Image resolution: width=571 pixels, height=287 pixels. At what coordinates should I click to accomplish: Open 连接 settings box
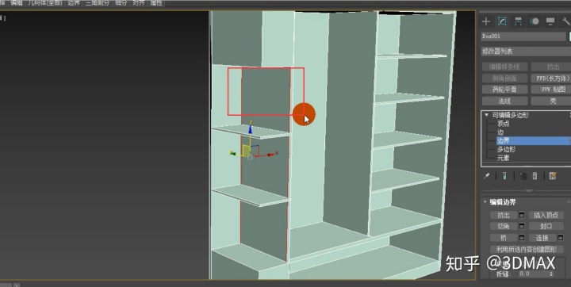(561, 238)
